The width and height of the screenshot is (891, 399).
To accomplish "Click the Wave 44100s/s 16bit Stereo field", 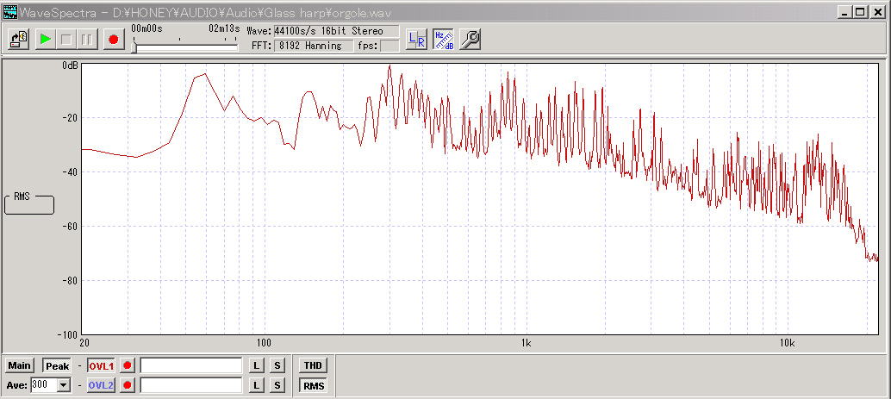I will click(336, 31).
